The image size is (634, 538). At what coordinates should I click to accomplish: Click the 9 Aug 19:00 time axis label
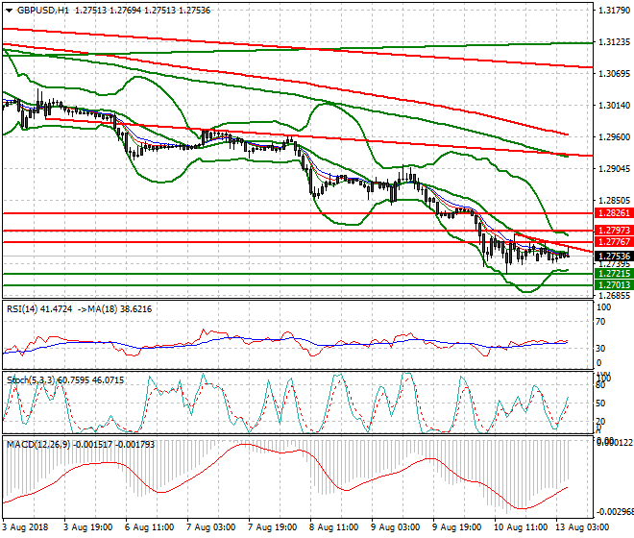click(456, 528)
